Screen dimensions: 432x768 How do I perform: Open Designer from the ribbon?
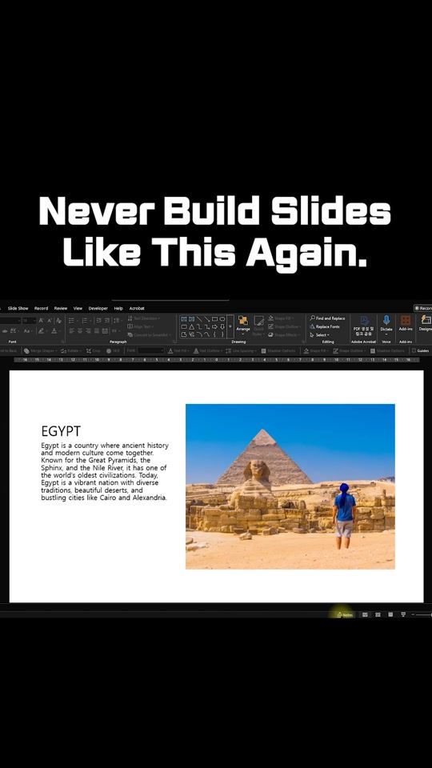pyautogui.click(x=426, y=323)
